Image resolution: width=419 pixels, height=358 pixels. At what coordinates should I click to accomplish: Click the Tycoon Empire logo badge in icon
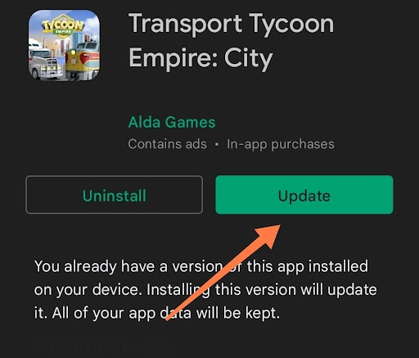(63, 27)
